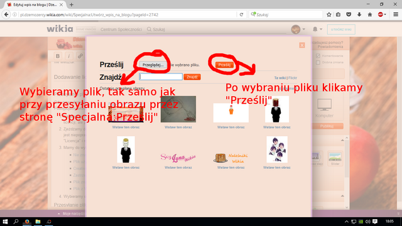Select the 'Ta wiki' source link
The width and height of the screenshot is (402, 226).
(280, 78)
